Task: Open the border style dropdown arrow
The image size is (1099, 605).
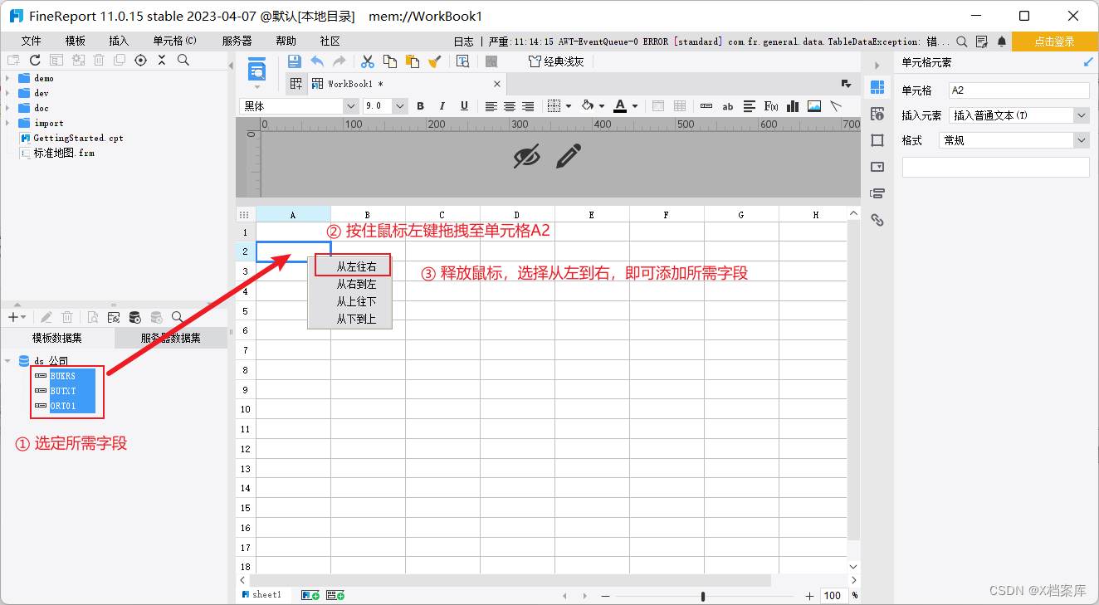Action: point(569,106)
